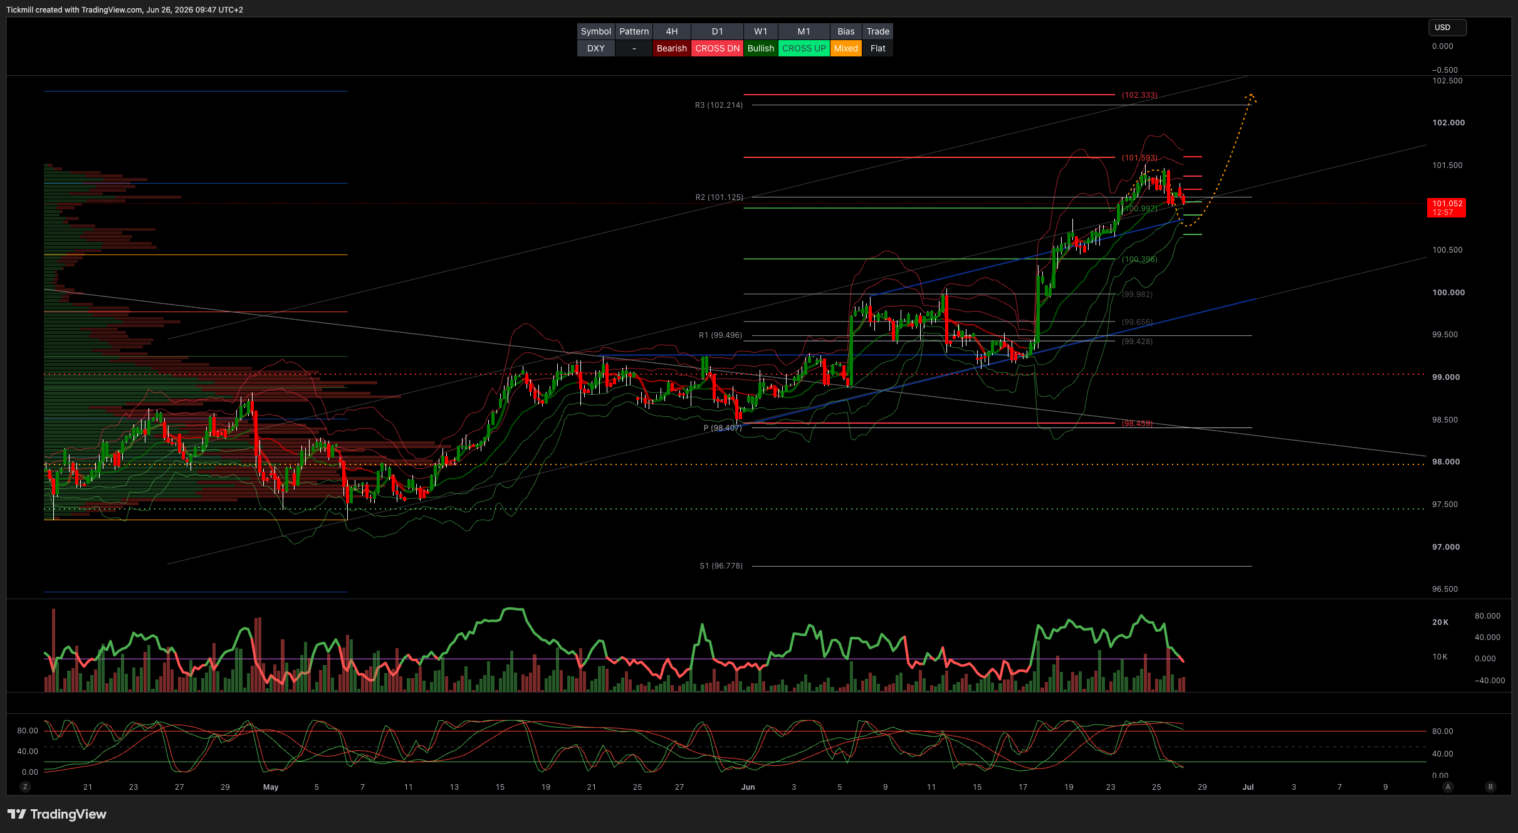Select the 4H timeframe header cell
This screenshot has width=1518, height=833.
coord(671,31)
